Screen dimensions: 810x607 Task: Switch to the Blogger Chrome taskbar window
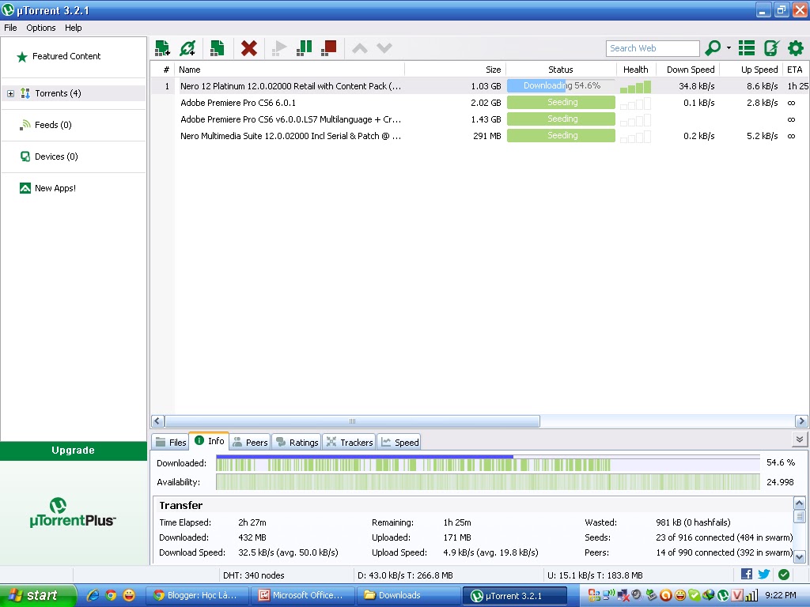pyautogui.click(x=198, y=595)
